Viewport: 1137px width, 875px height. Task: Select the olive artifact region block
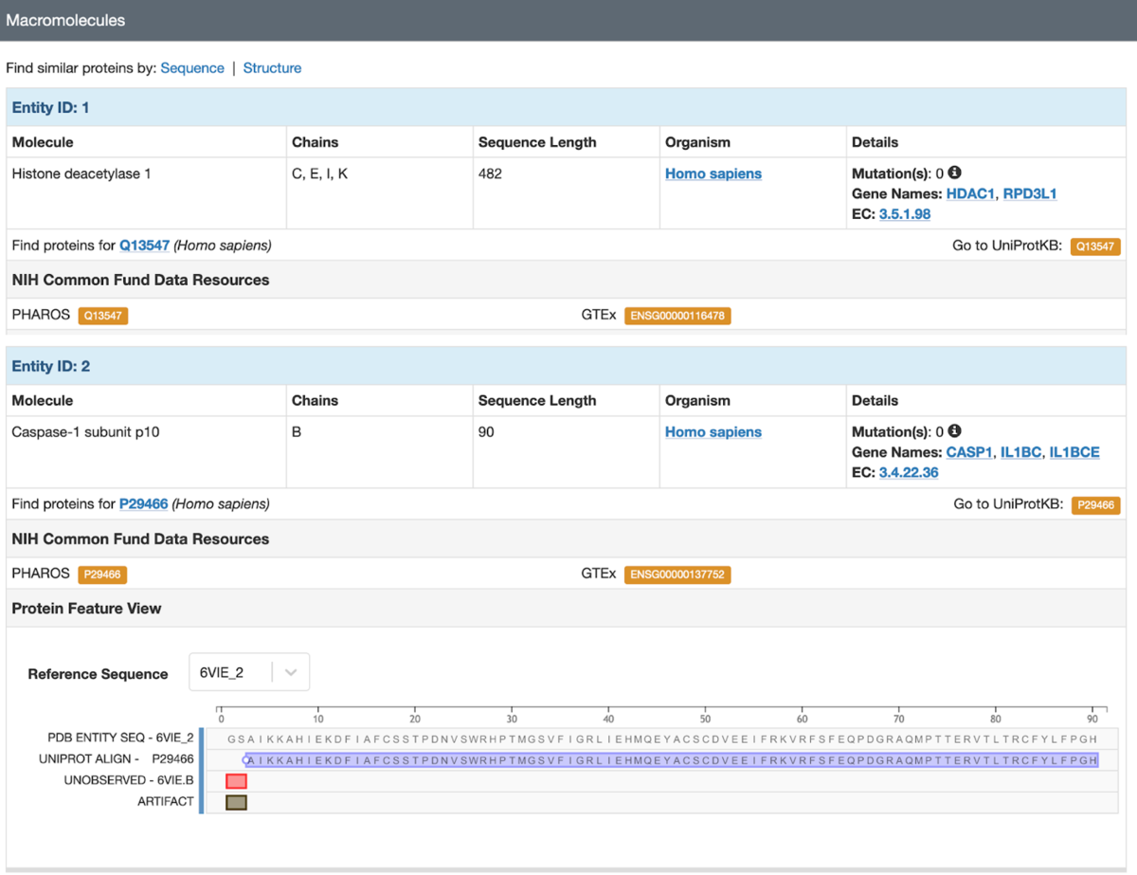(x=236, y=803)
